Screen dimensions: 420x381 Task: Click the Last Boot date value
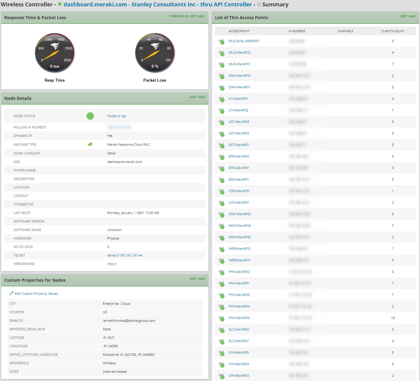(133, 213)
